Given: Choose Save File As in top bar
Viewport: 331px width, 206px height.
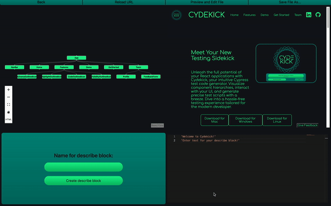Looking at the screenshot, I should (290, 2).
